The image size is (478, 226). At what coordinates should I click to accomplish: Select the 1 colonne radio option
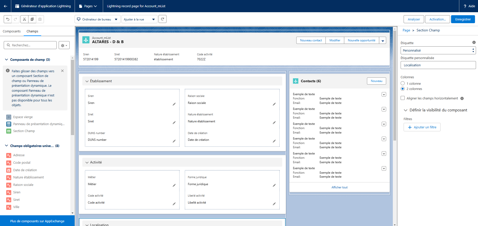403,83
